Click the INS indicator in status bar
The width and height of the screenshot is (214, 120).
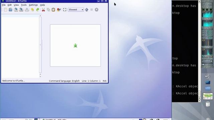point(105,81)
